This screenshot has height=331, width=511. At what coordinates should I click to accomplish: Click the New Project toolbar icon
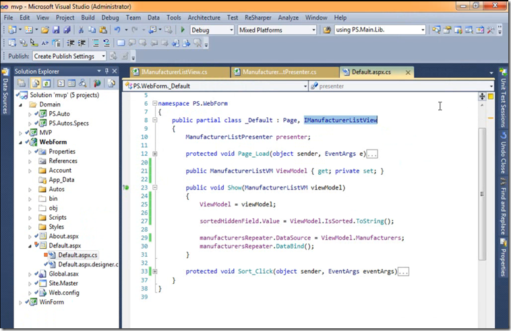point(12,30)
